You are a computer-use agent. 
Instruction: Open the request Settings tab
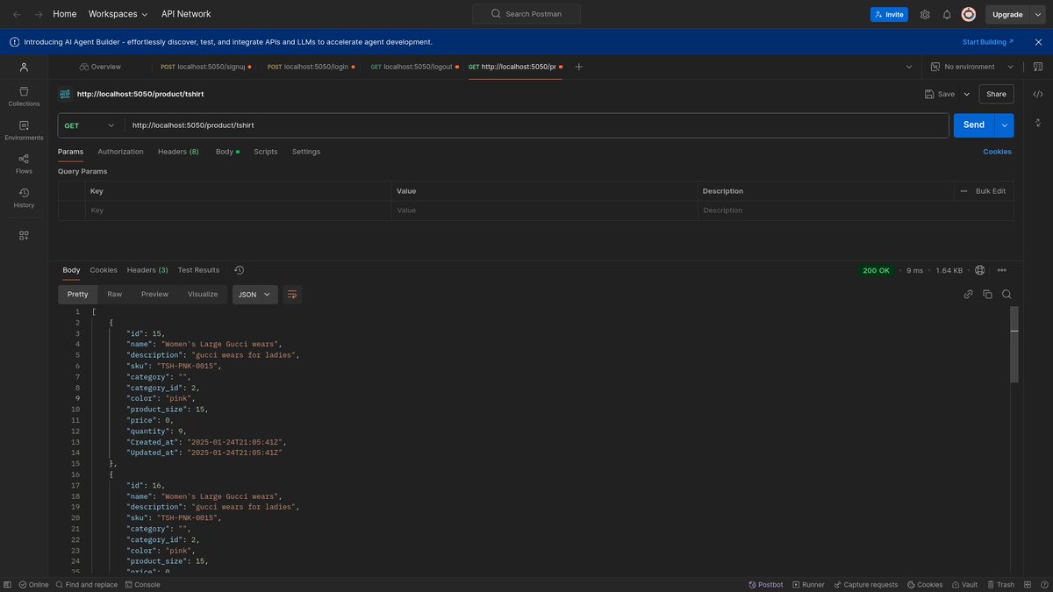point(306,152)
